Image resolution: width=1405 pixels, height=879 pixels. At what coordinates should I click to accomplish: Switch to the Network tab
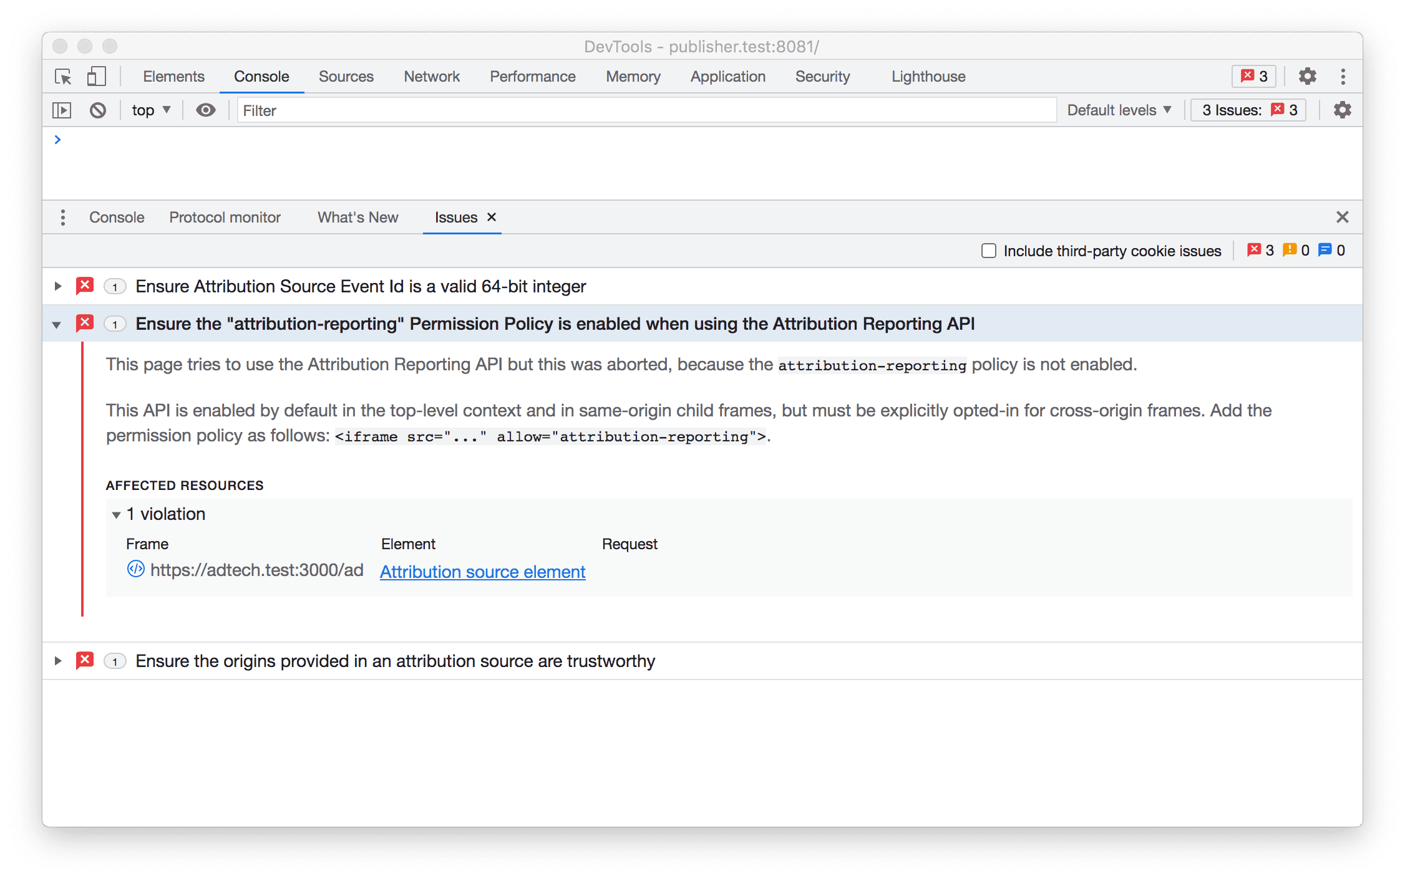(x=430, y=76)
